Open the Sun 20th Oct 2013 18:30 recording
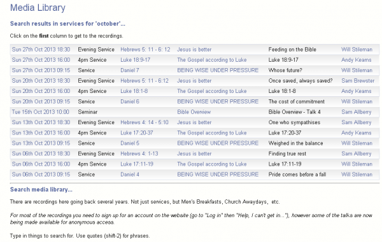This screenshot has height=242, width=382. pyautogui.click(x=41, y=81)
